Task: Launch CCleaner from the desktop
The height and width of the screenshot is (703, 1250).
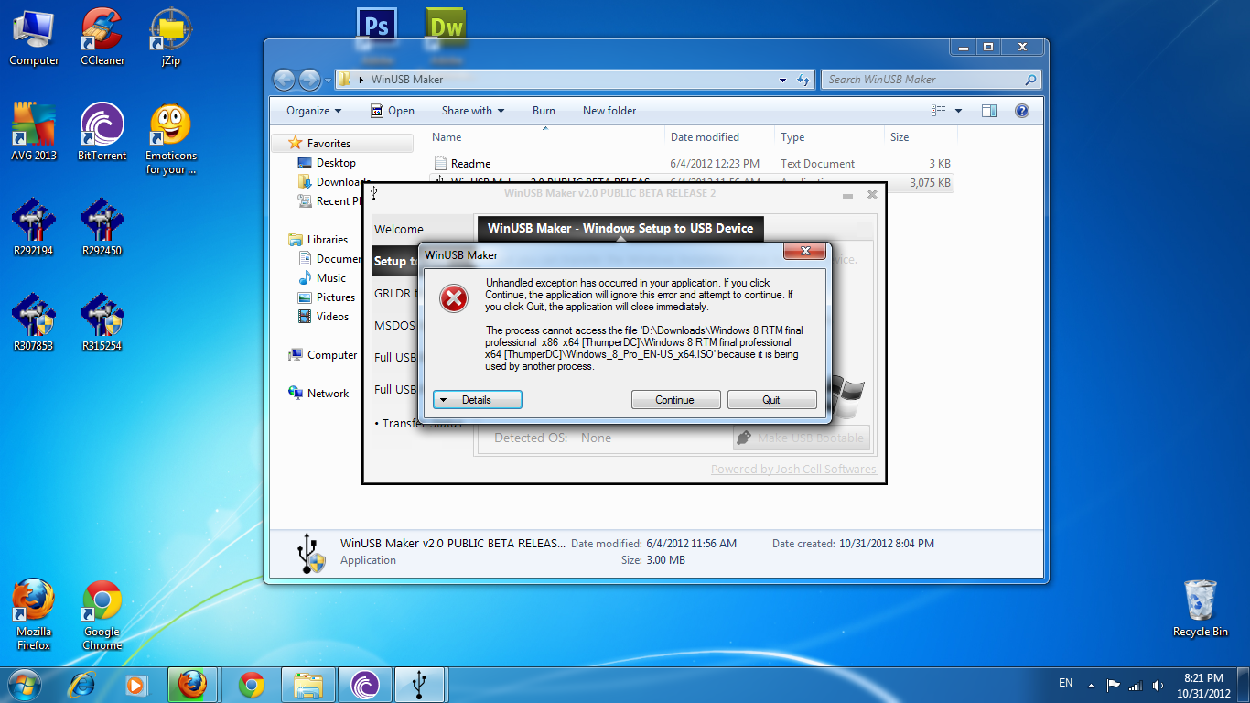Action: tap(102, 38)
